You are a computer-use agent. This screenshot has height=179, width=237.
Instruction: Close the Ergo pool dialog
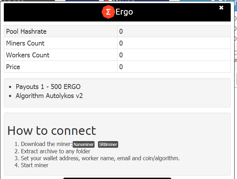pyautogui.click(x=221, y=8)
